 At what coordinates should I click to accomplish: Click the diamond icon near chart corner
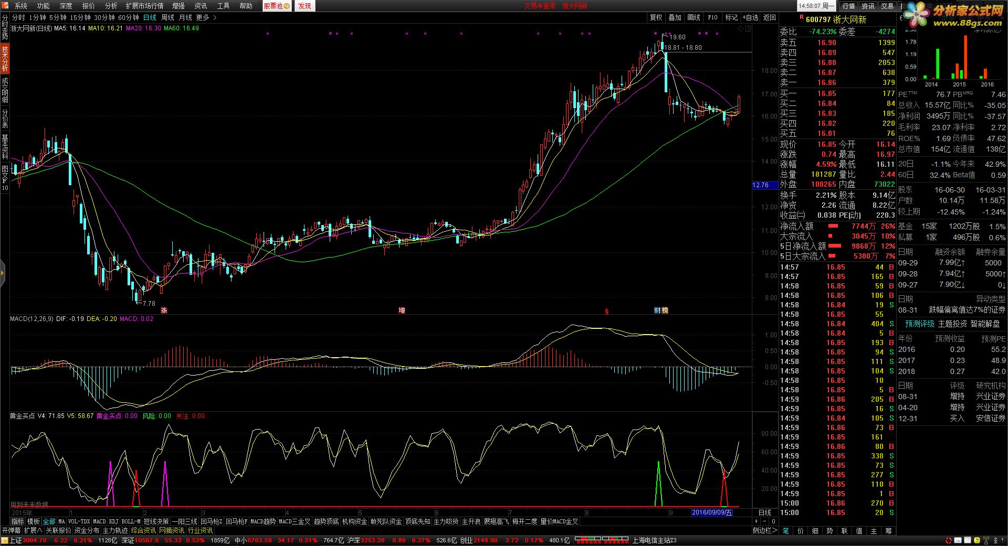741,29
